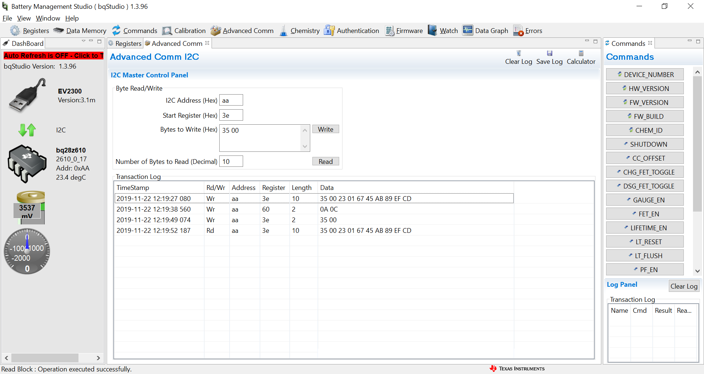Screen dimensions: 704x374
Task: Click the Save Log disk icon
Action: point(550,53)
